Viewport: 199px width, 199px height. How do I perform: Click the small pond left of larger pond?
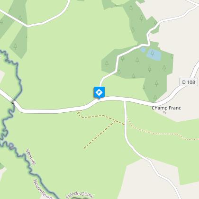[143, 50]
